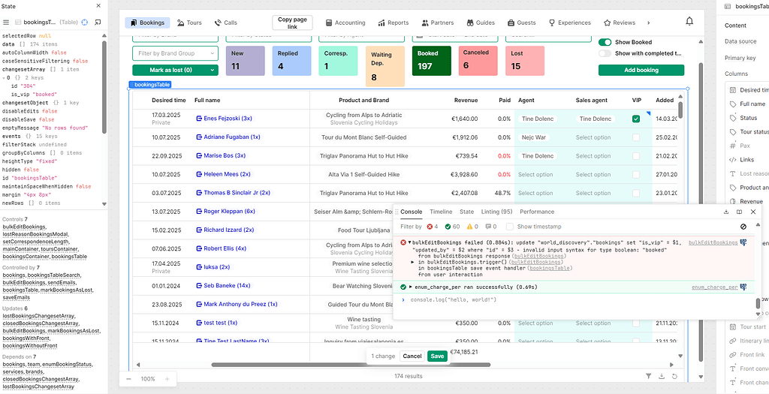Click the zoom in plus icon

(167, 379)
